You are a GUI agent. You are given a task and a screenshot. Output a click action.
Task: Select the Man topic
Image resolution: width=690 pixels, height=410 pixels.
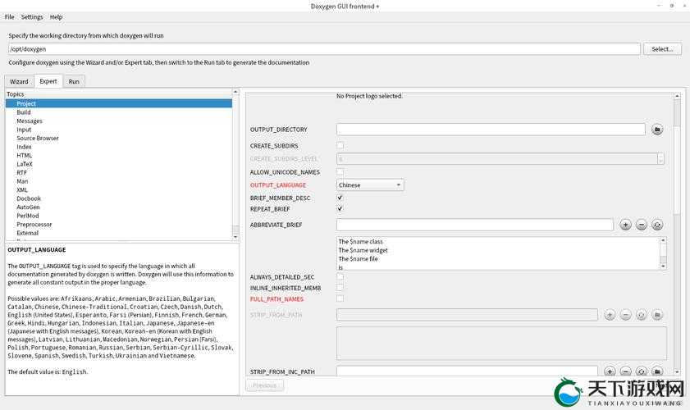(x=22, y=181)
